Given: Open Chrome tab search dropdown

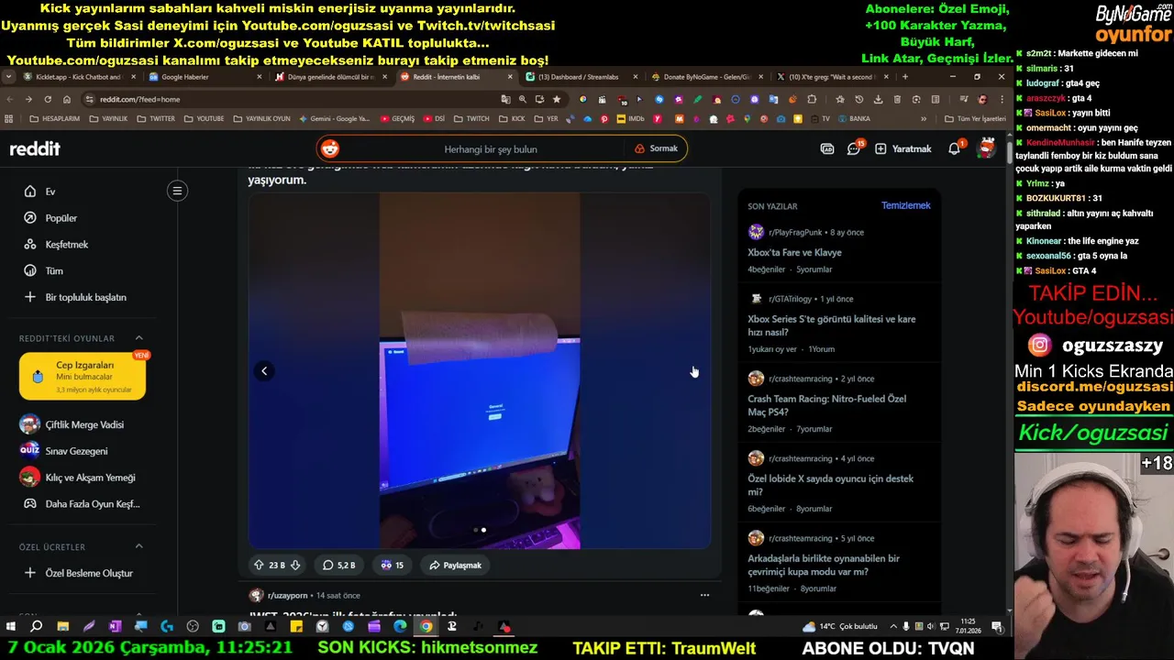Looking at the screenshot, I should click(9, 77).
